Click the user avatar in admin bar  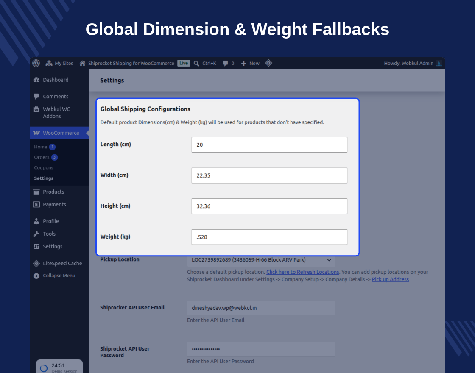(x=439, y=63)
